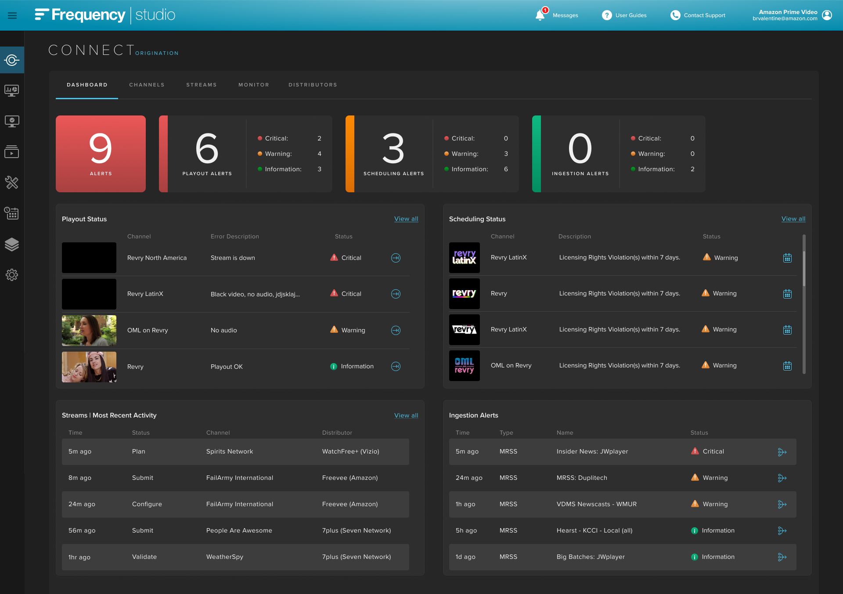The width and height of the screenshot is (843, 594).
Task: Open the analytics monitor sidebar icon
Action: 12,90
